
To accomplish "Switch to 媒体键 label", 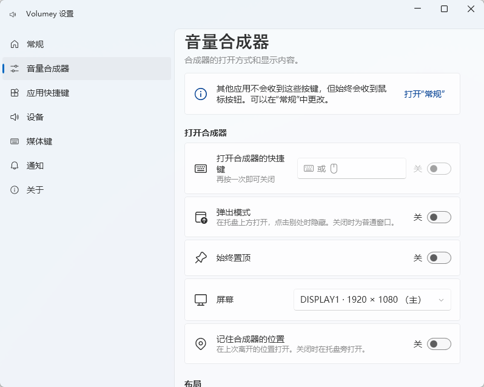I will (39, 141).
